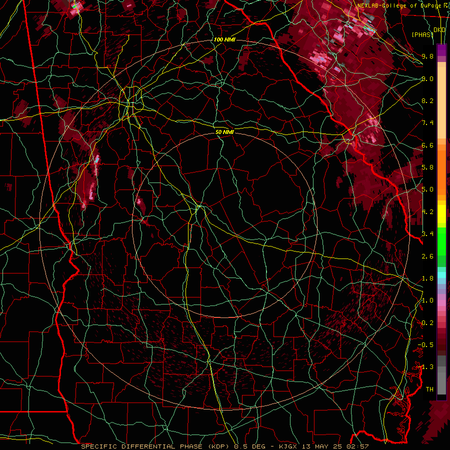Click the -1.3 scale label
Image resolution: width=450 pixels, height=450 pixels.
point(425,367)
